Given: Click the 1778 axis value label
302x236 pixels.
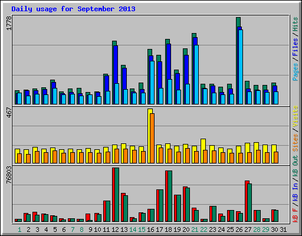Looking at the screenshot, I should pos(9,23).
